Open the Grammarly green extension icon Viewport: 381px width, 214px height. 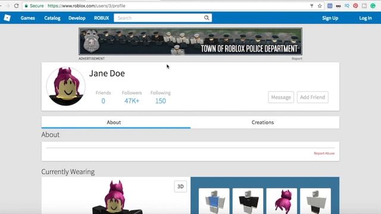click(373, 6)
